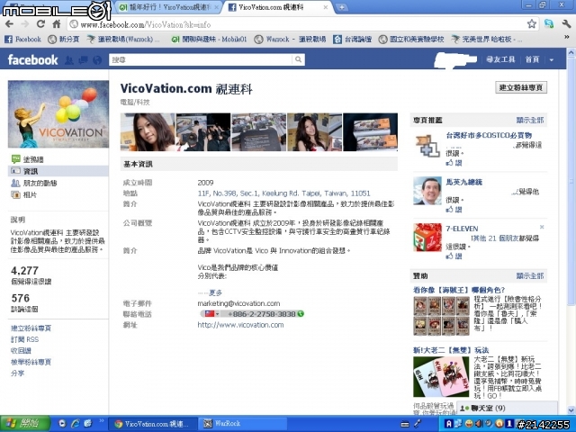576x432 pixels.
Task: Click the green call icon after the phone number
Action: [301, 314]
